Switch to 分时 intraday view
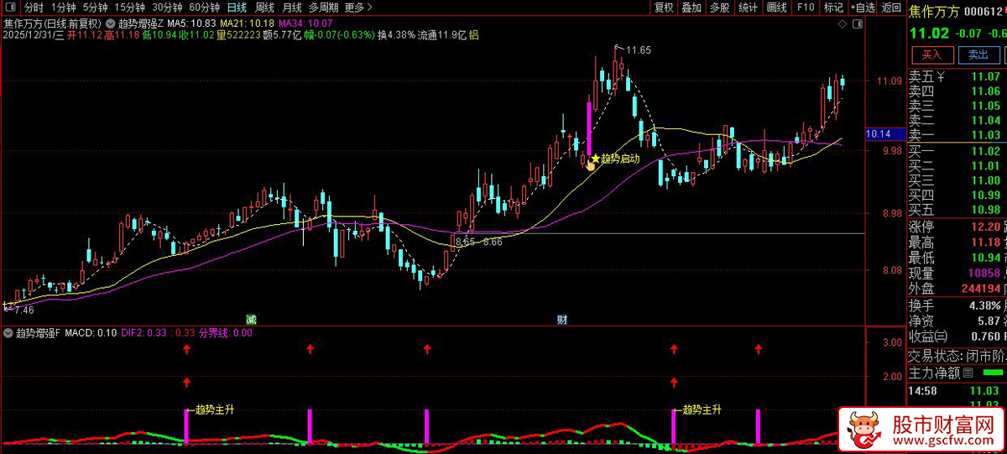The height and width of the screenshot is (454, 1007). 33,8
